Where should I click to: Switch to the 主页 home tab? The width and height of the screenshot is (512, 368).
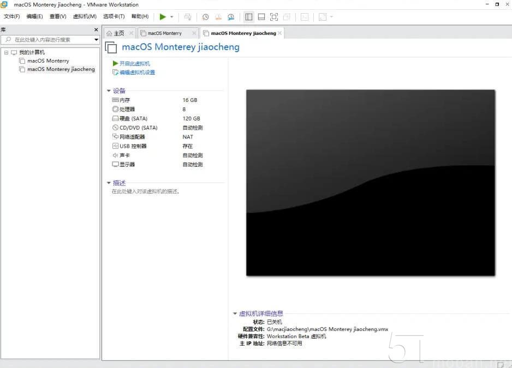click(118, 33)
